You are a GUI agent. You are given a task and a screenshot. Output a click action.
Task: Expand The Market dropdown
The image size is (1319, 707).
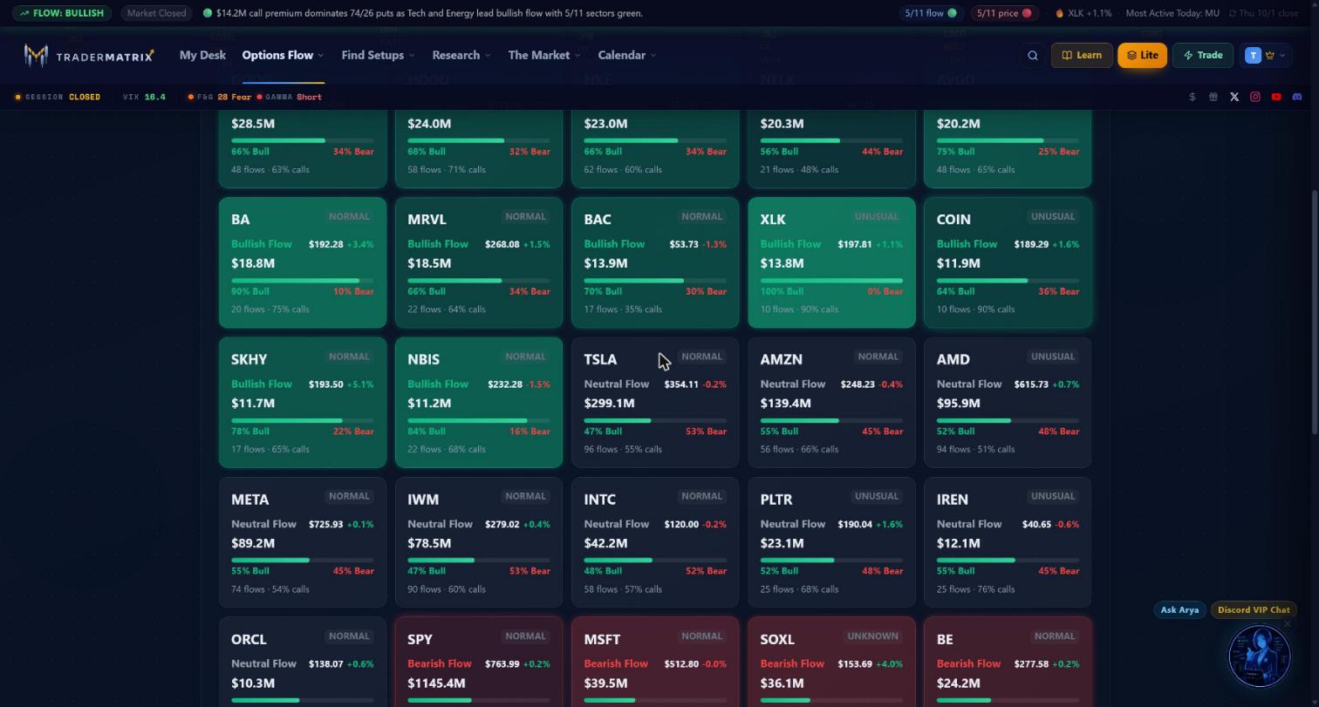click(x=544, y=56)
